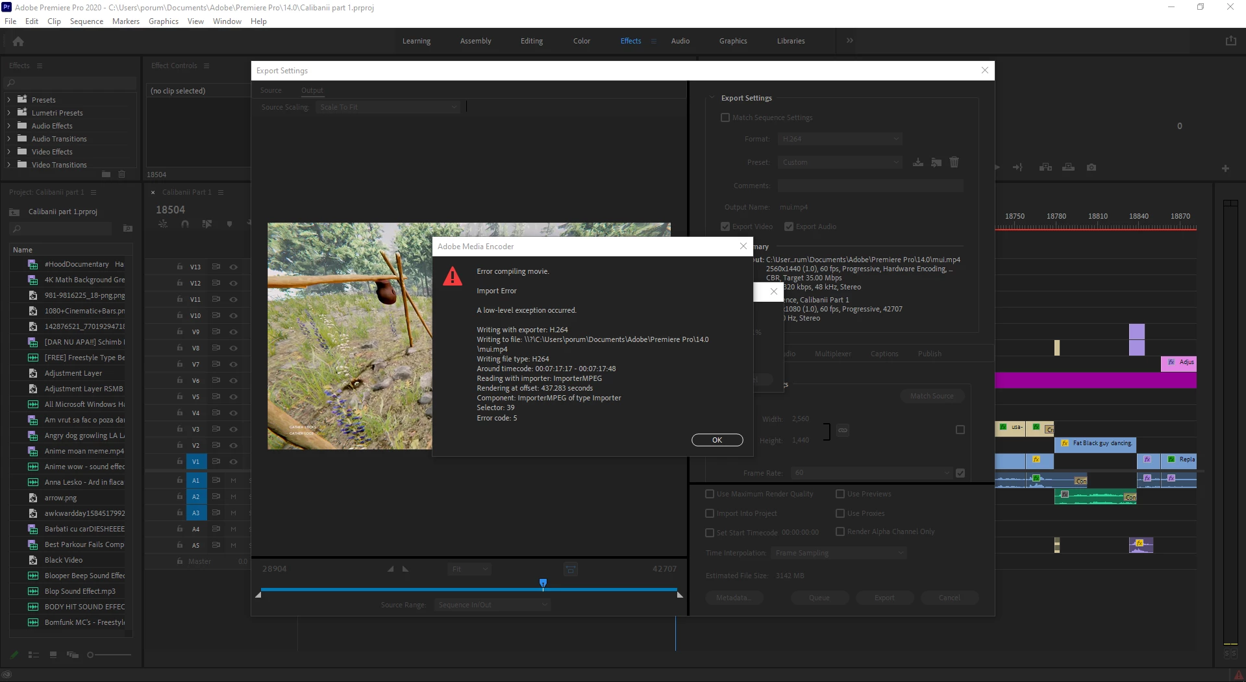1246x682 pixels.
Task: Open the Time Interpolation dropdown
Action: tap(839, 553)
